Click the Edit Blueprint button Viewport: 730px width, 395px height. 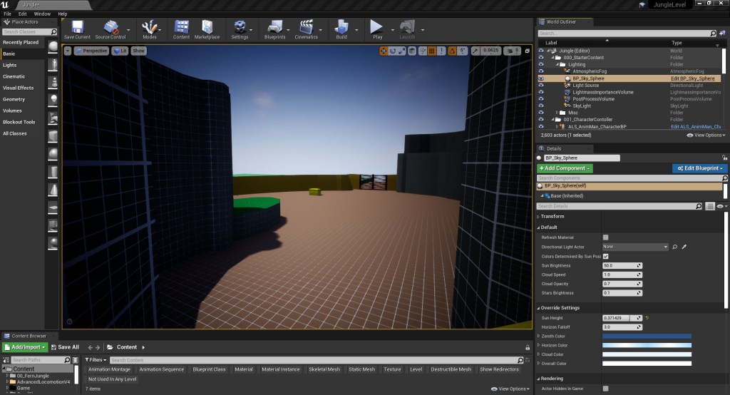click(699, 168)
